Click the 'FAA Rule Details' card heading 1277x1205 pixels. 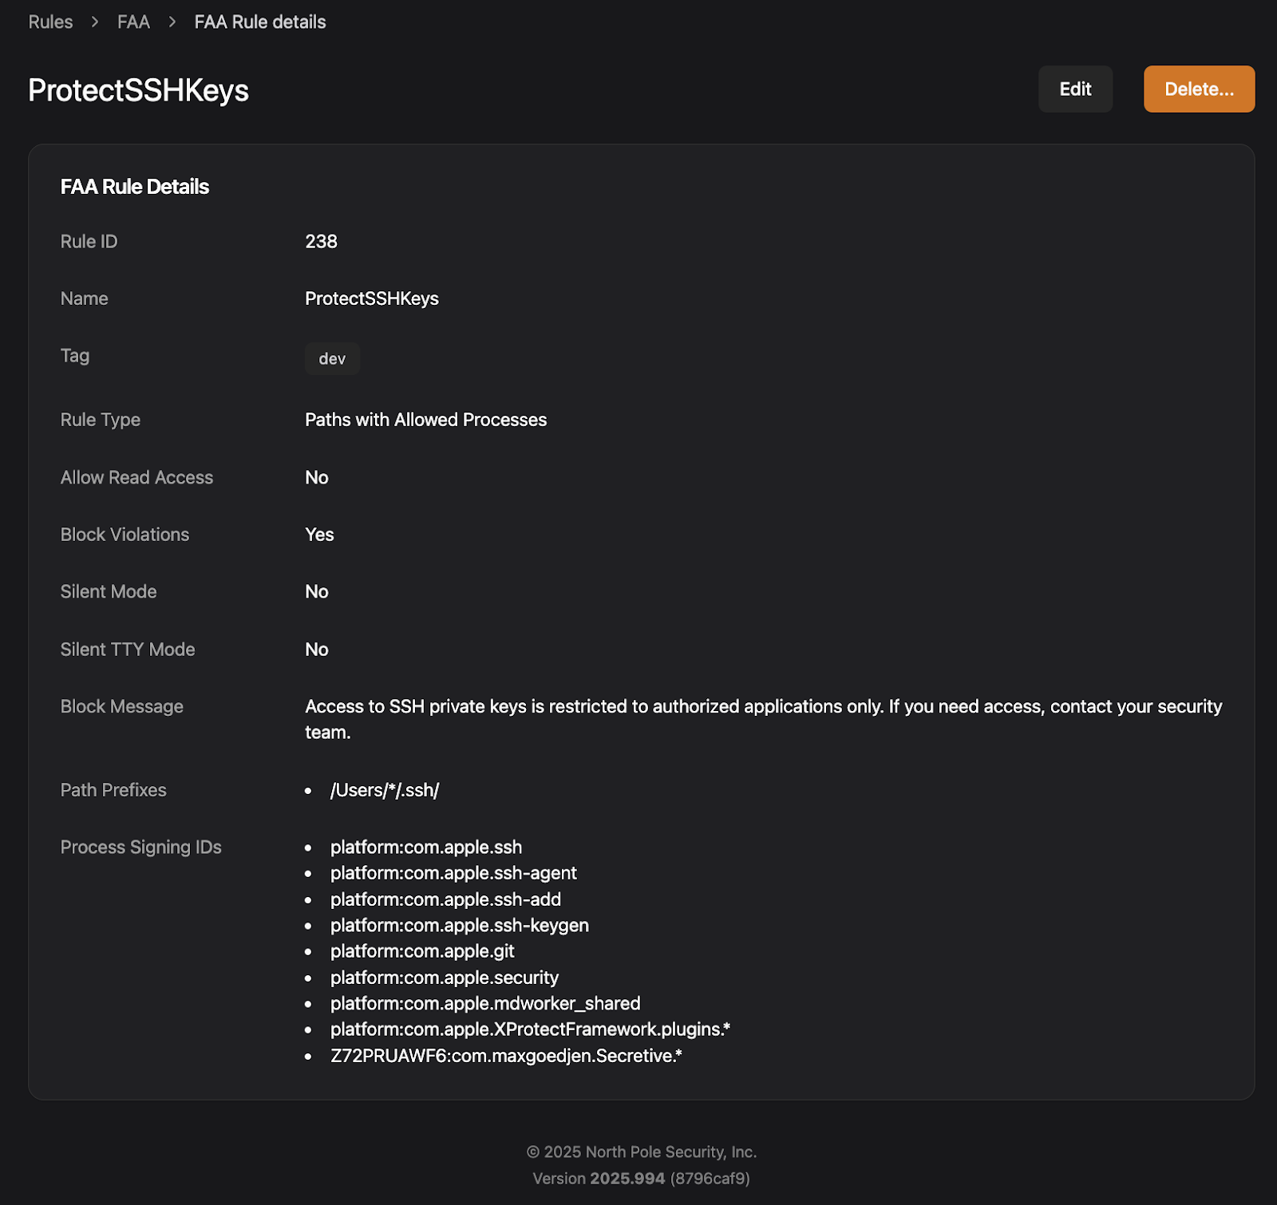[135, 187]
